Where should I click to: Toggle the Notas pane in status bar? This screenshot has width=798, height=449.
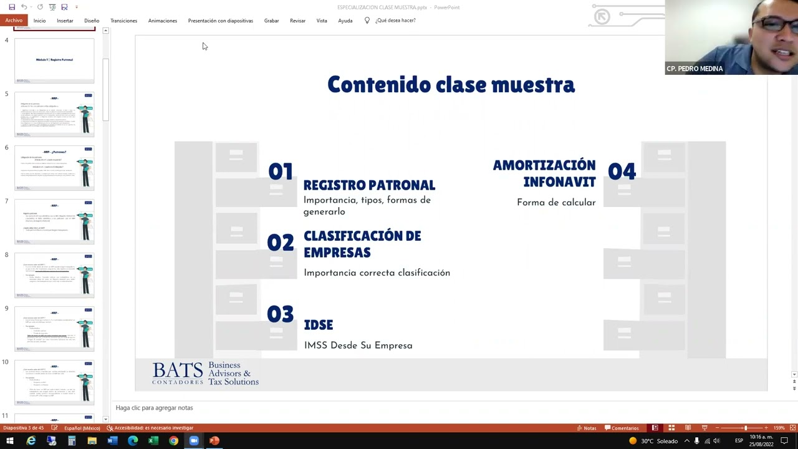pos(586,428)
